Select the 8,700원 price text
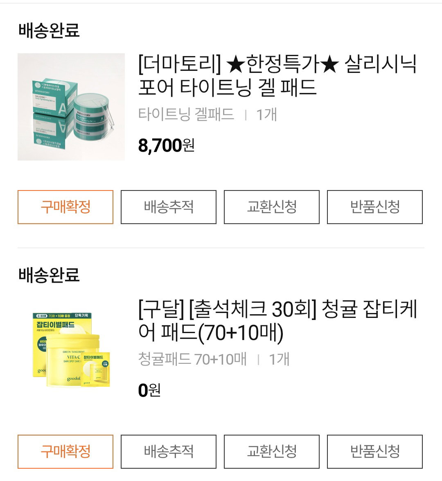Image resolution: width=442 pixels, height=481 pixels. [166, 145]
